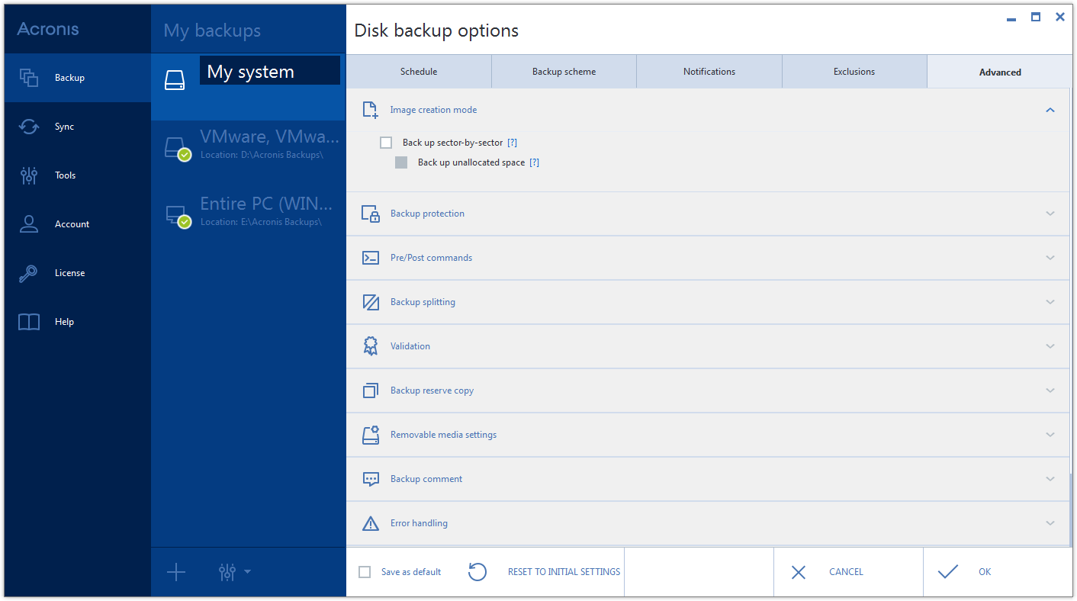The width and height of the screenshot is (1077, 601).
Task: Open the Exclusions tab
Action: 854,72
